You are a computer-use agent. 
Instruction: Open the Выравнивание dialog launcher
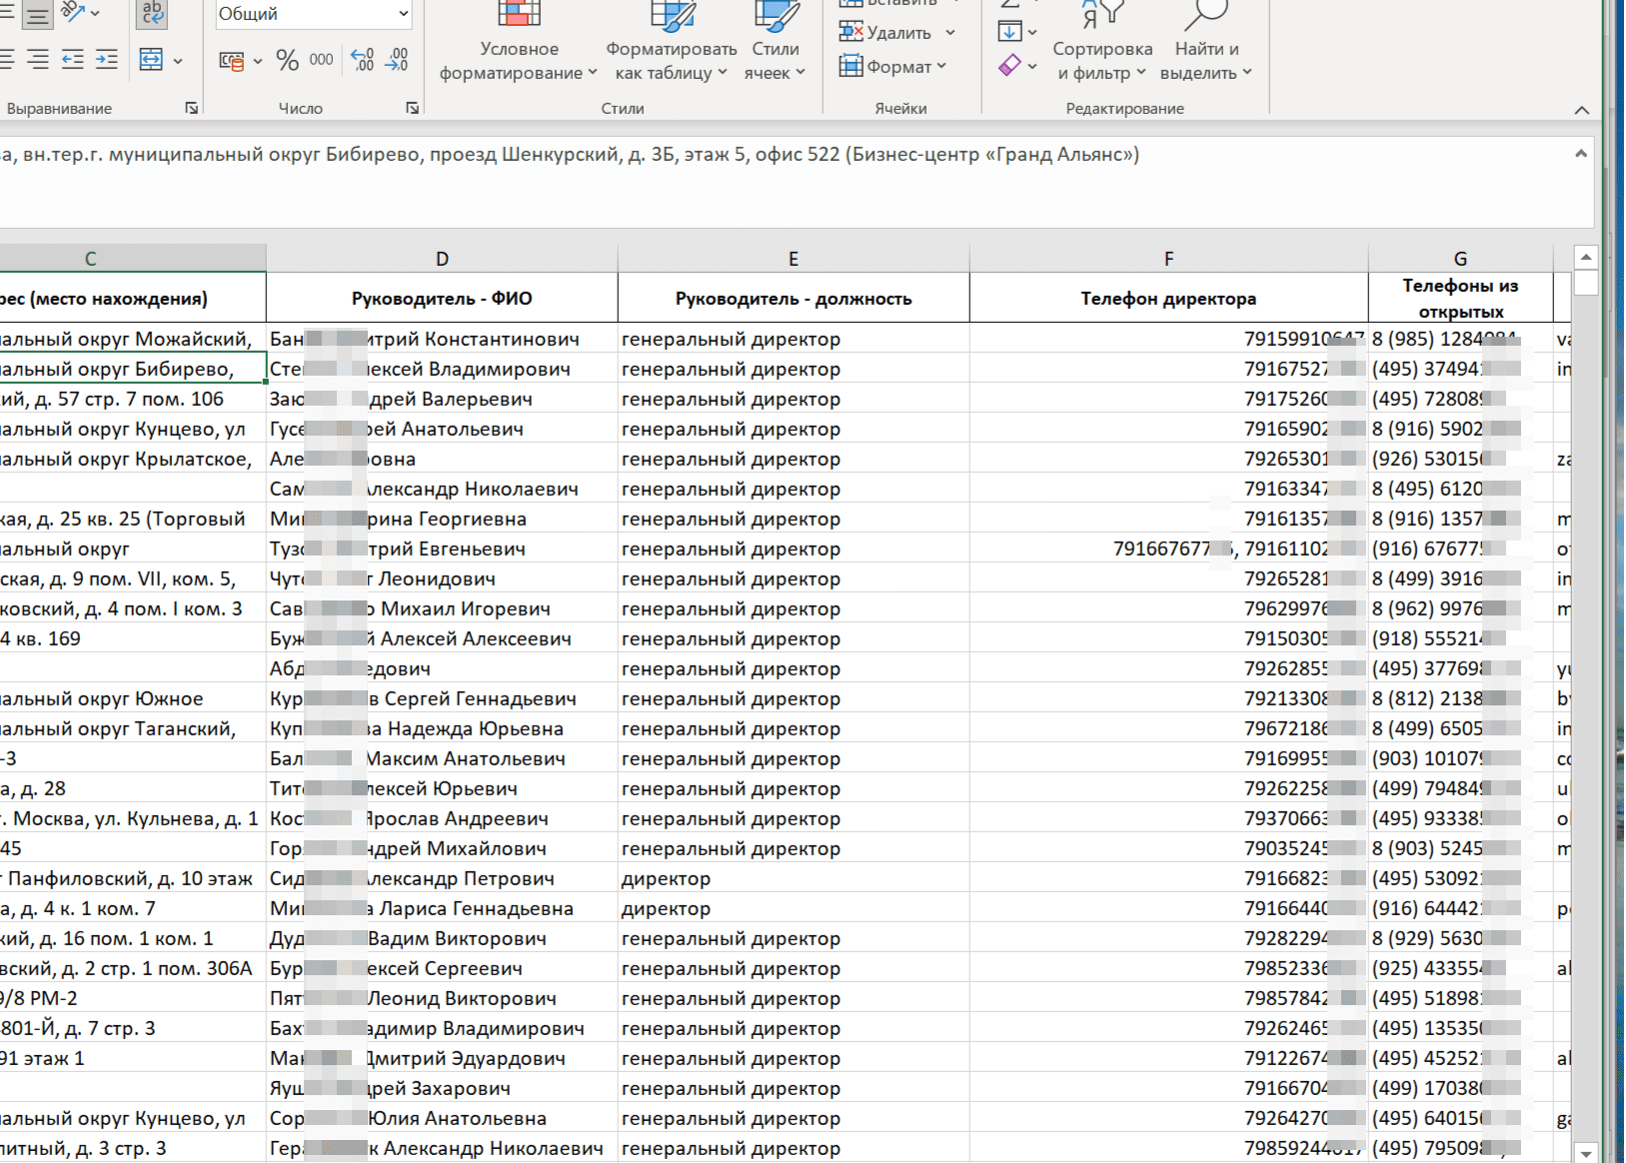(192, 108)
